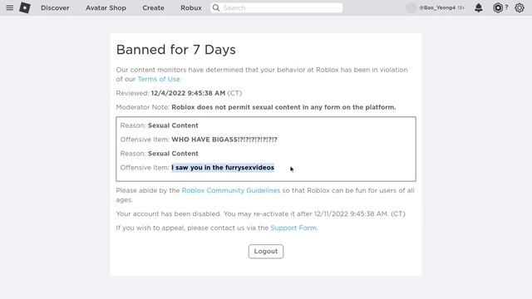This screenshot has width=532, height=299.
Task: Click the moderator note about sexual content
Action: tap(283, 107)
